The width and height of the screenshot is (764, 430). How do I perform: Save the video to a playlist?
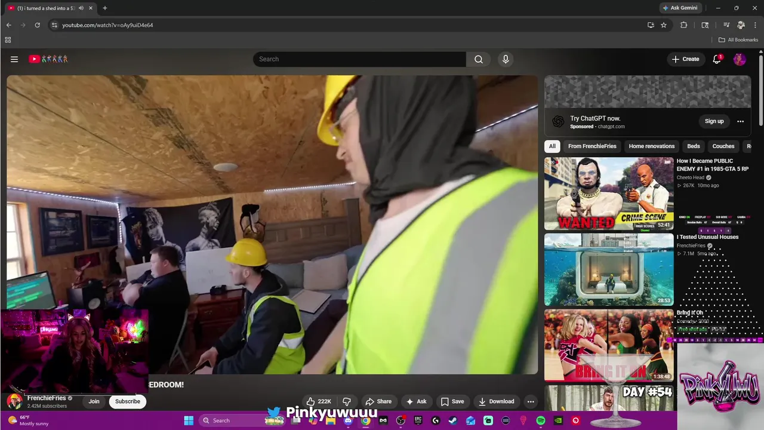452,401
